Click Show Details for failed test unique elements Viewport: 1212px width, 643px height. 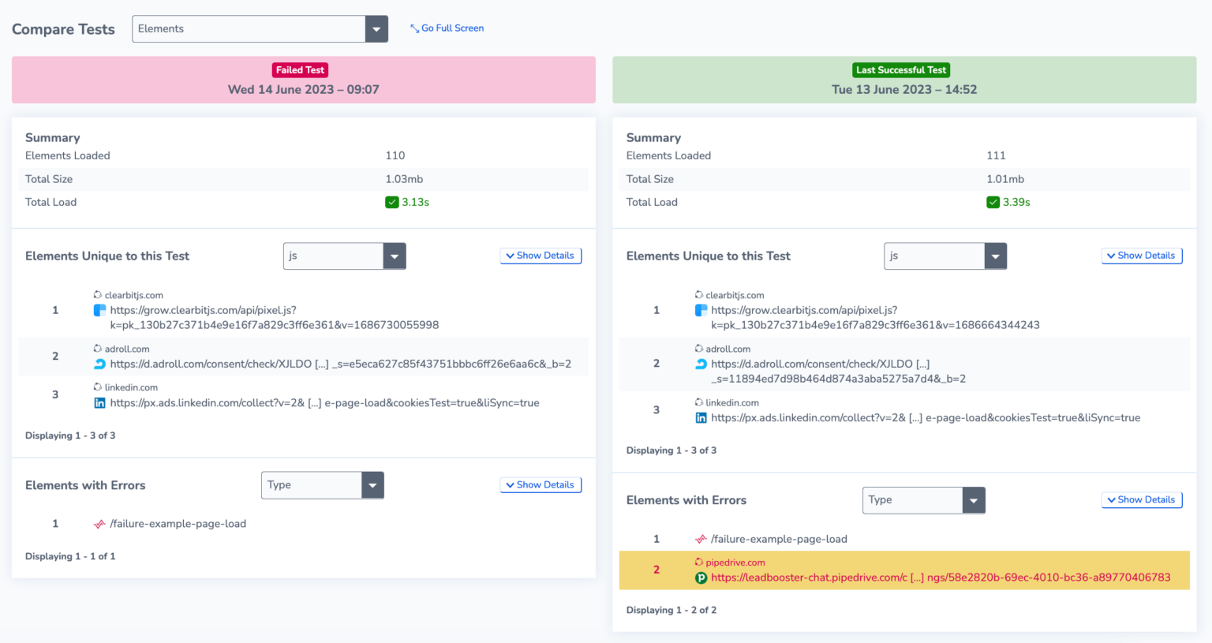[540, 256]
